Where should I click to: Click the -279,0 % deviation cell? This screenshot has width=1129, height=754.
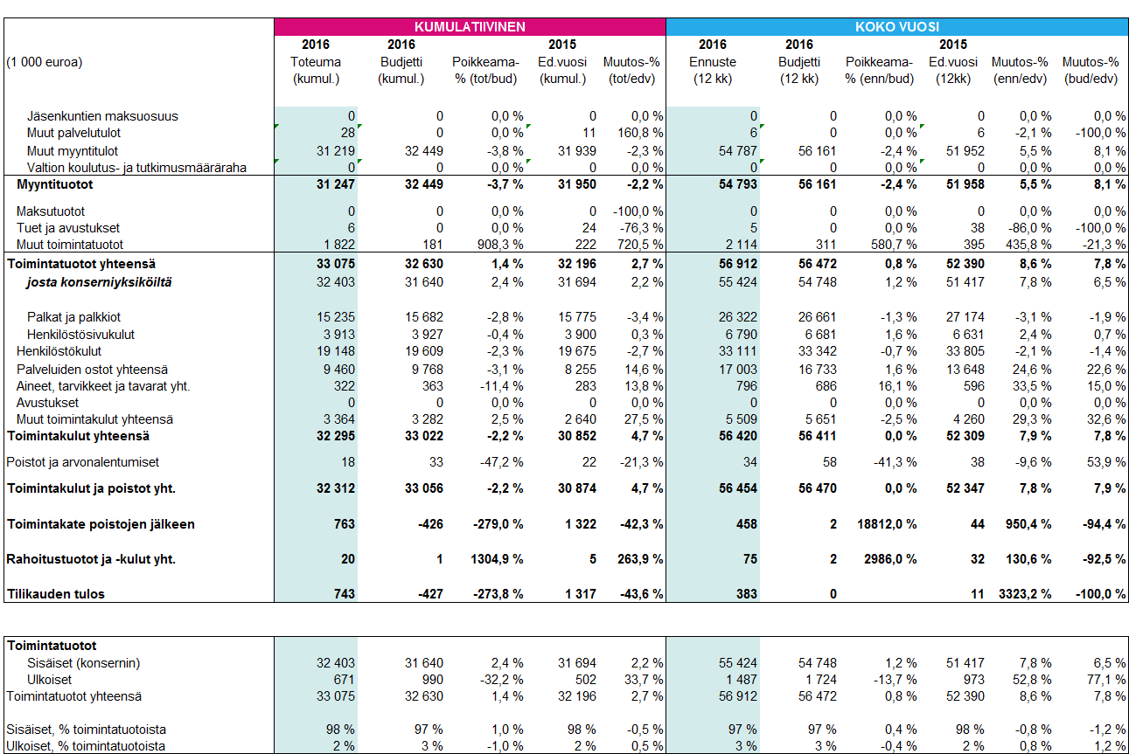pyautogui.click(x=498, y=524)
